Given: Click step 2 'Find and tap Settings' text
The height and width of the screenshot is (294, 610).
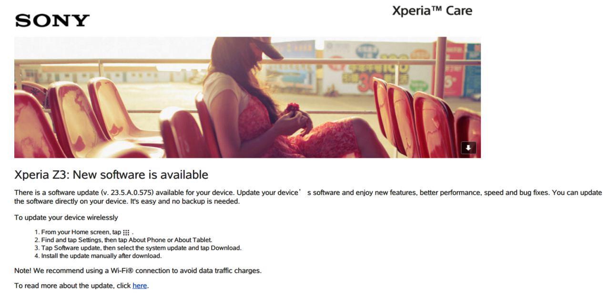Looking at the screenshot, I should pyautogui.click(x=130, y=240).
